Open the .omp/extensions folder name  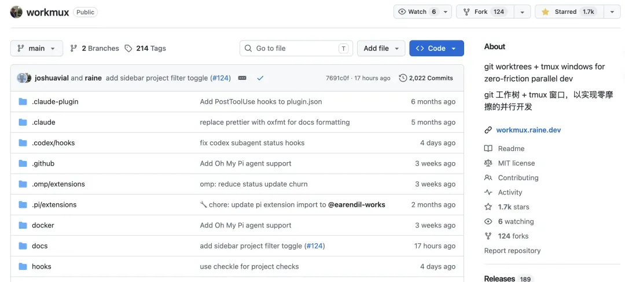pos(58,184)
